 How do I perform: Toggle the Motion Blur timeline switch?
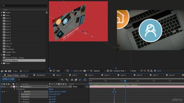tap(80, 80)
